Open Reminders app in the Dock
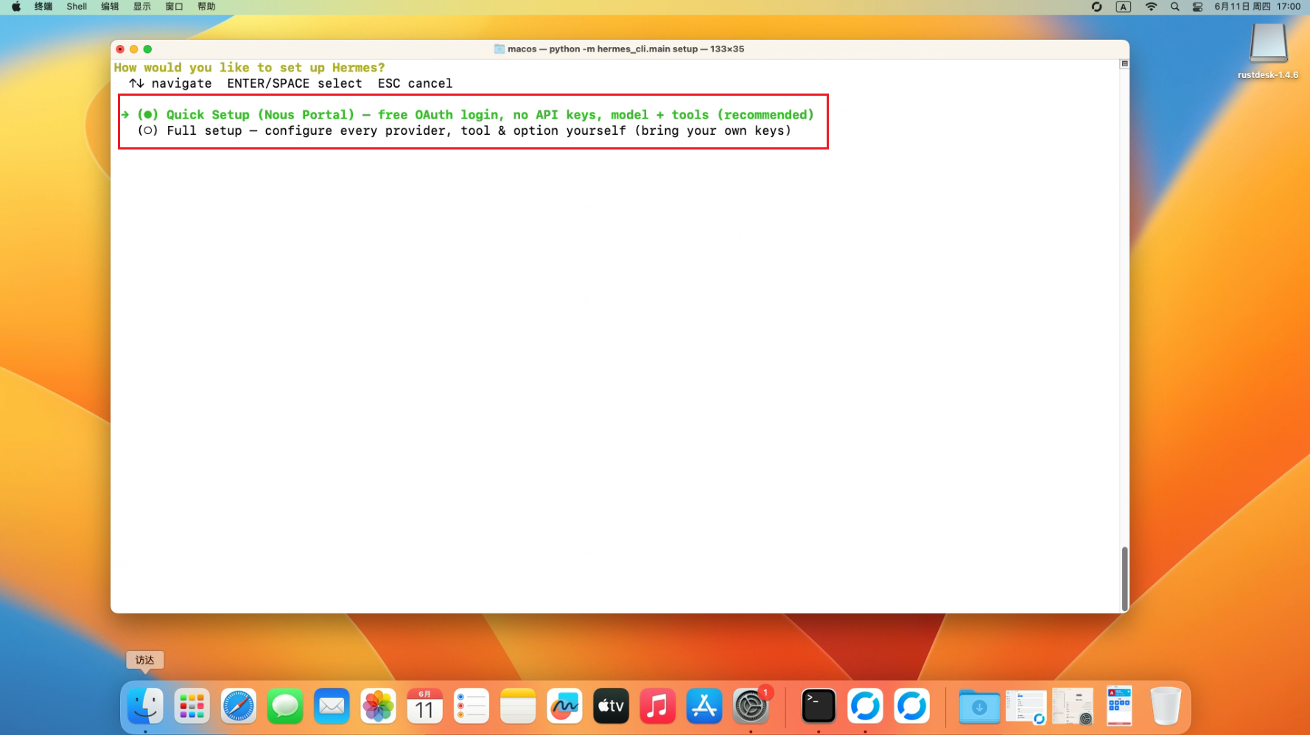The width and height of the screenshot is (1310, 735). [x=472, y=706]
